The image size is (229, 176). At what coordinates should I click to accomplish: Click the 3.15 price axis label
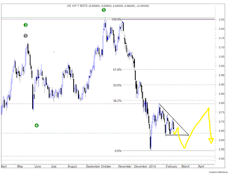(x=221, y=38)
